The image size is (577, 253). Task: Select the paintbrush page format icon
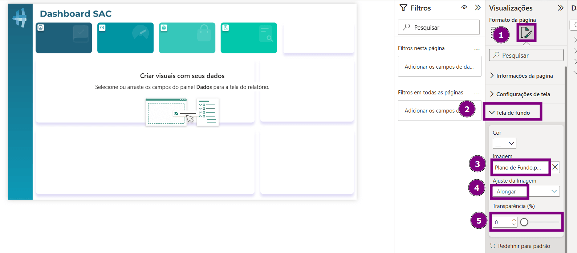pos(526,33)
